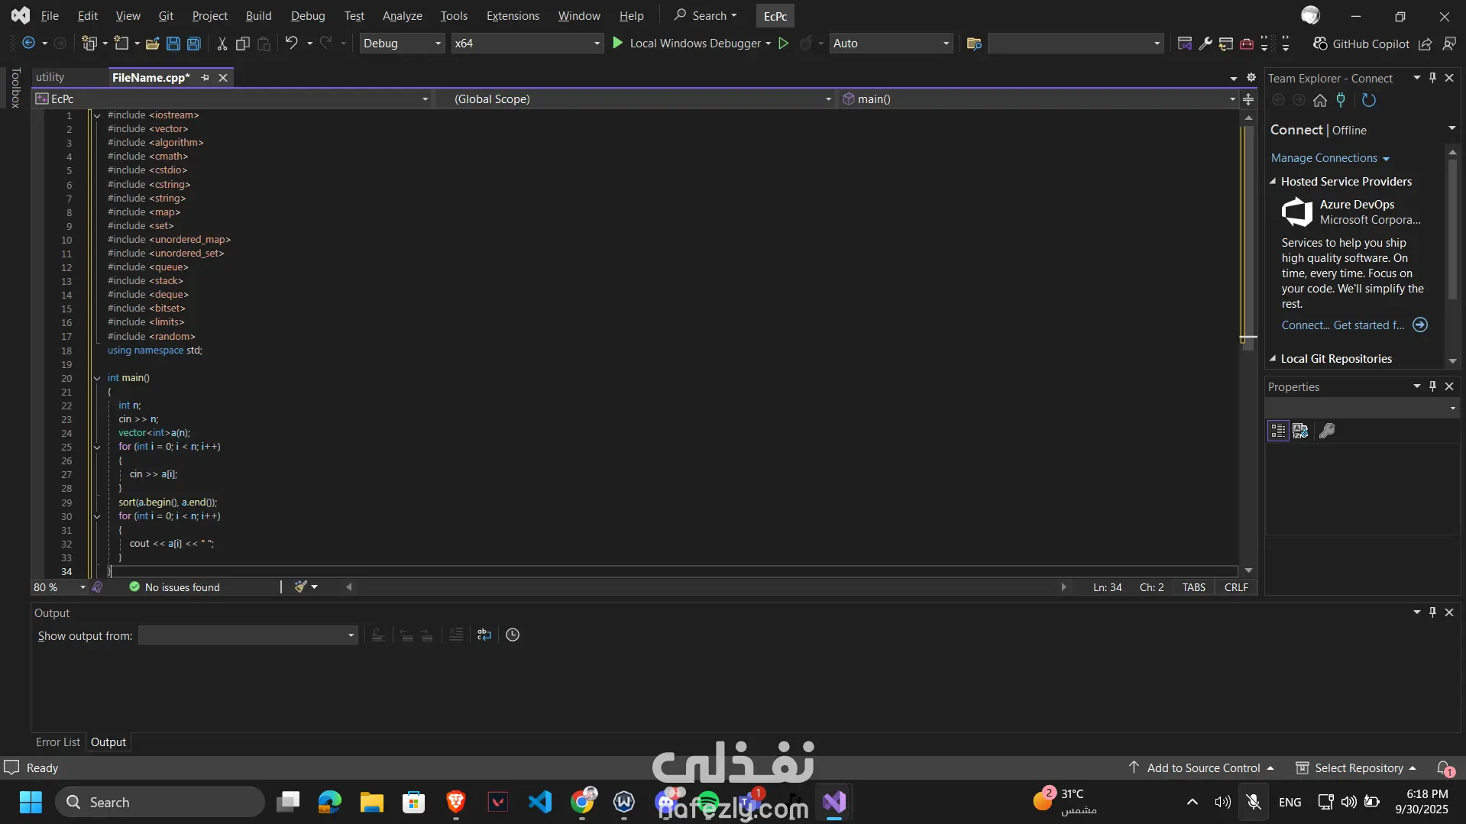This screenshot has width=1466, height=824.
Task: Open the File menu
Action: click(50, 15)
